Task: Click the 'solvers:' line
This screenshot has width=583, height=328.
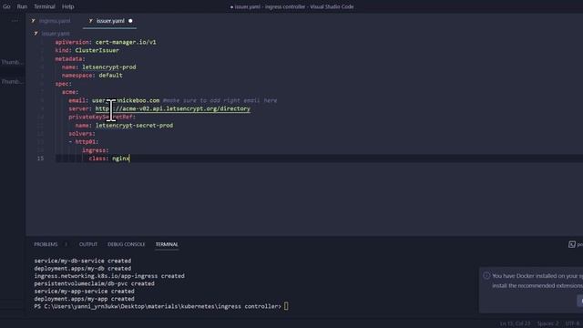Action: point(82,134)
